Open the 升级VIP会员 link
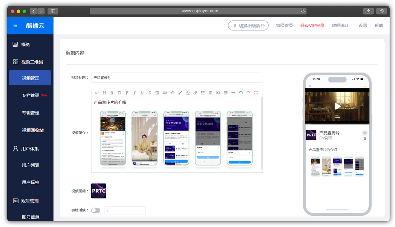Image resolution: width=395 pixels, height=227 pixels. point(312,26)
